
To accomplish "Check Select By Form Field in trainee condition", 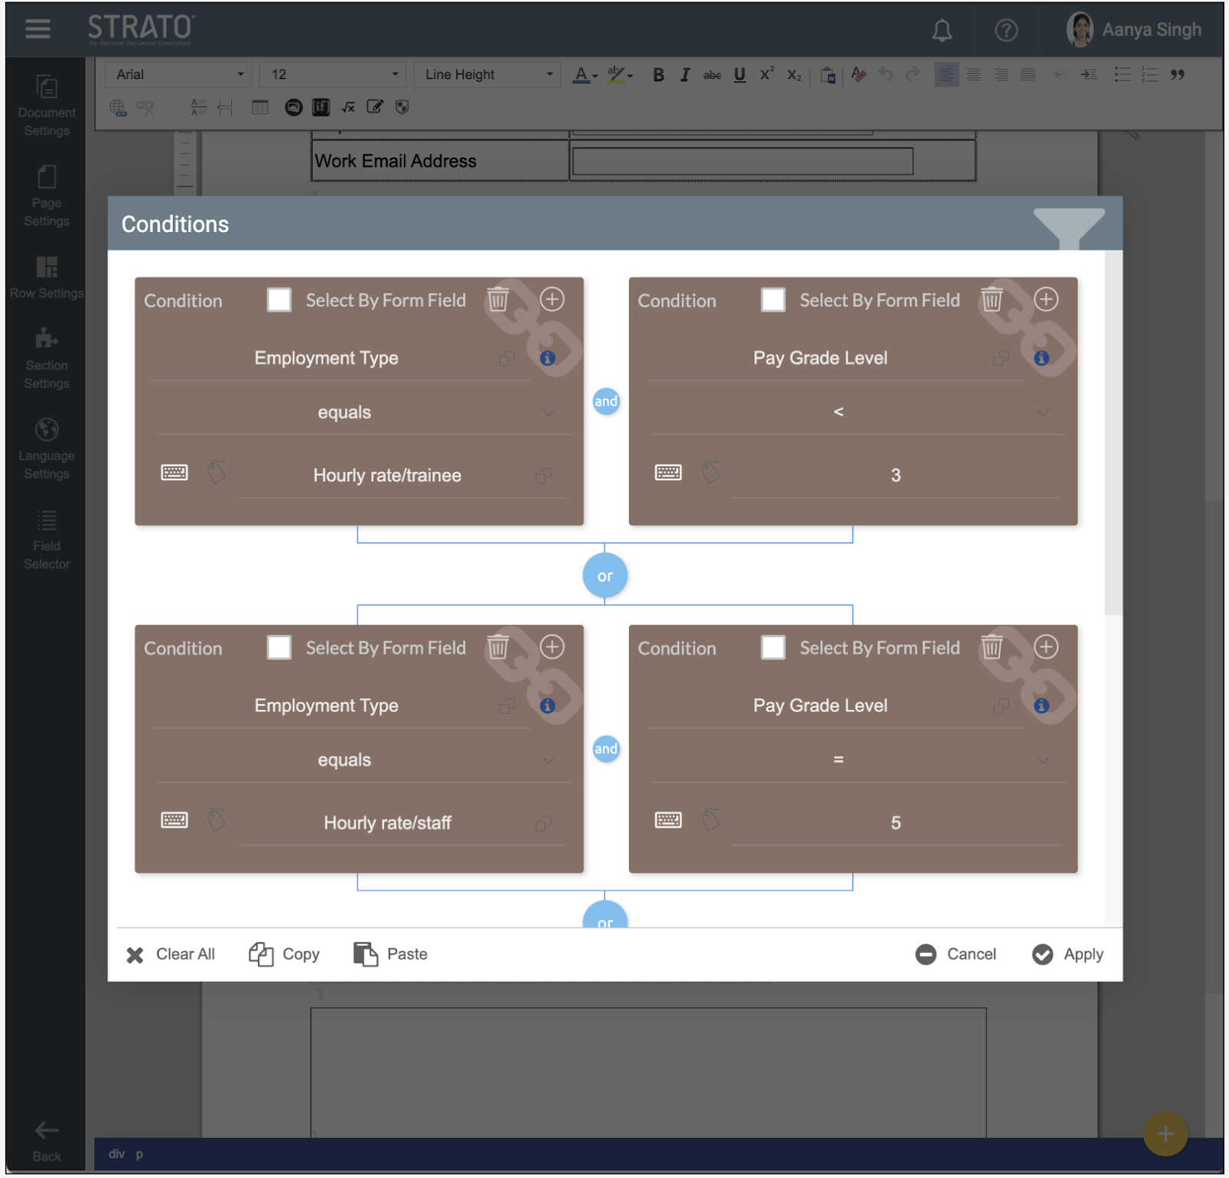I will coord(279,300).
